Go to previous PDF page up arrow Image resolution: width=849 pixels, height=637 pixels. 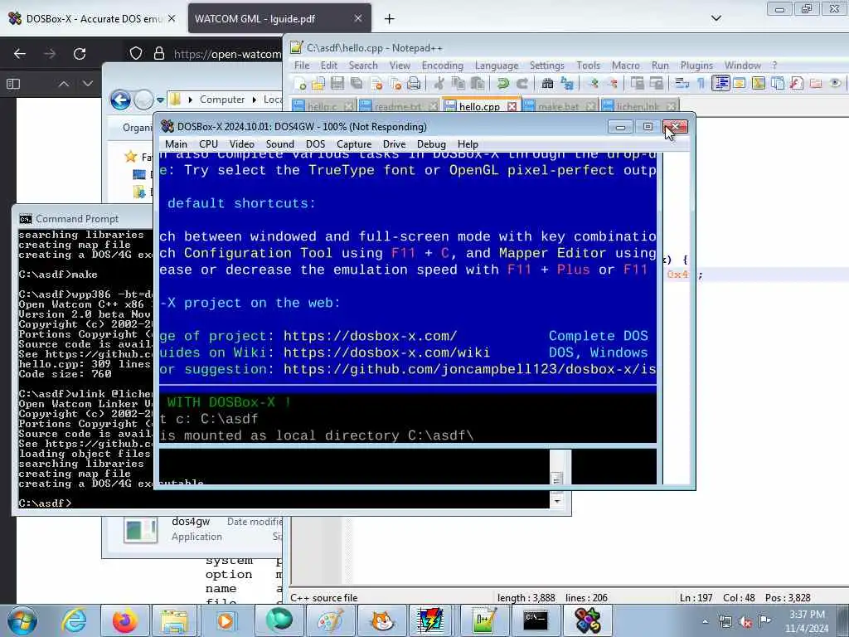64,84
